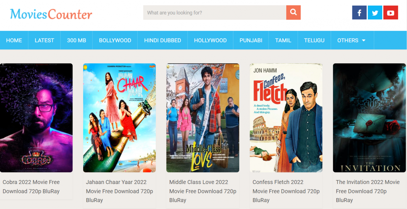Click the MoviesCounter site logo
This screenshot has width=407, height=209.
(x=51, y=14)
